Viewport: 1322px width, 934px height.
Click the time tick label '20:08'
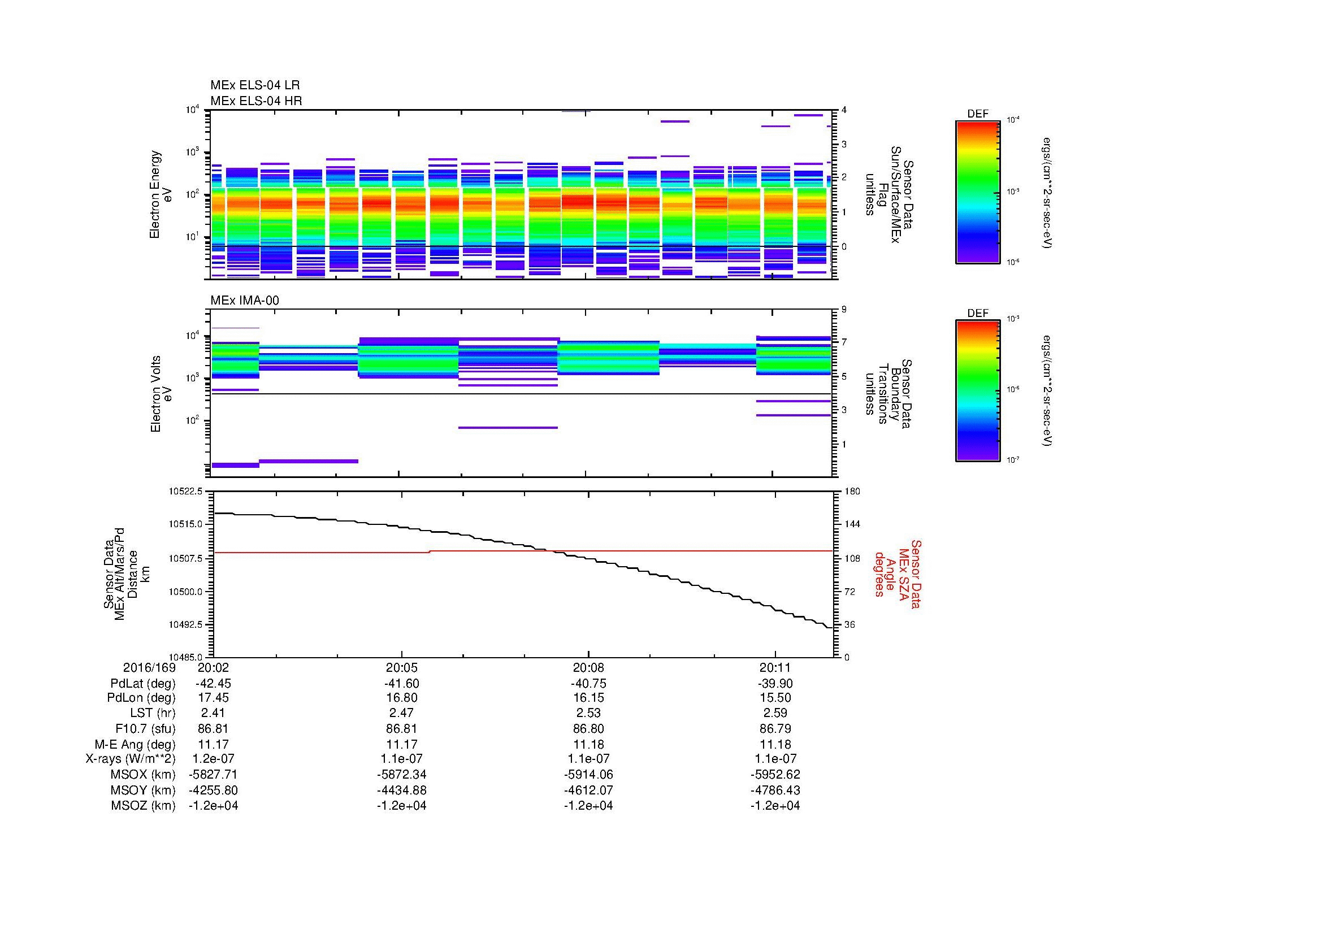click(x=588, y=667)
